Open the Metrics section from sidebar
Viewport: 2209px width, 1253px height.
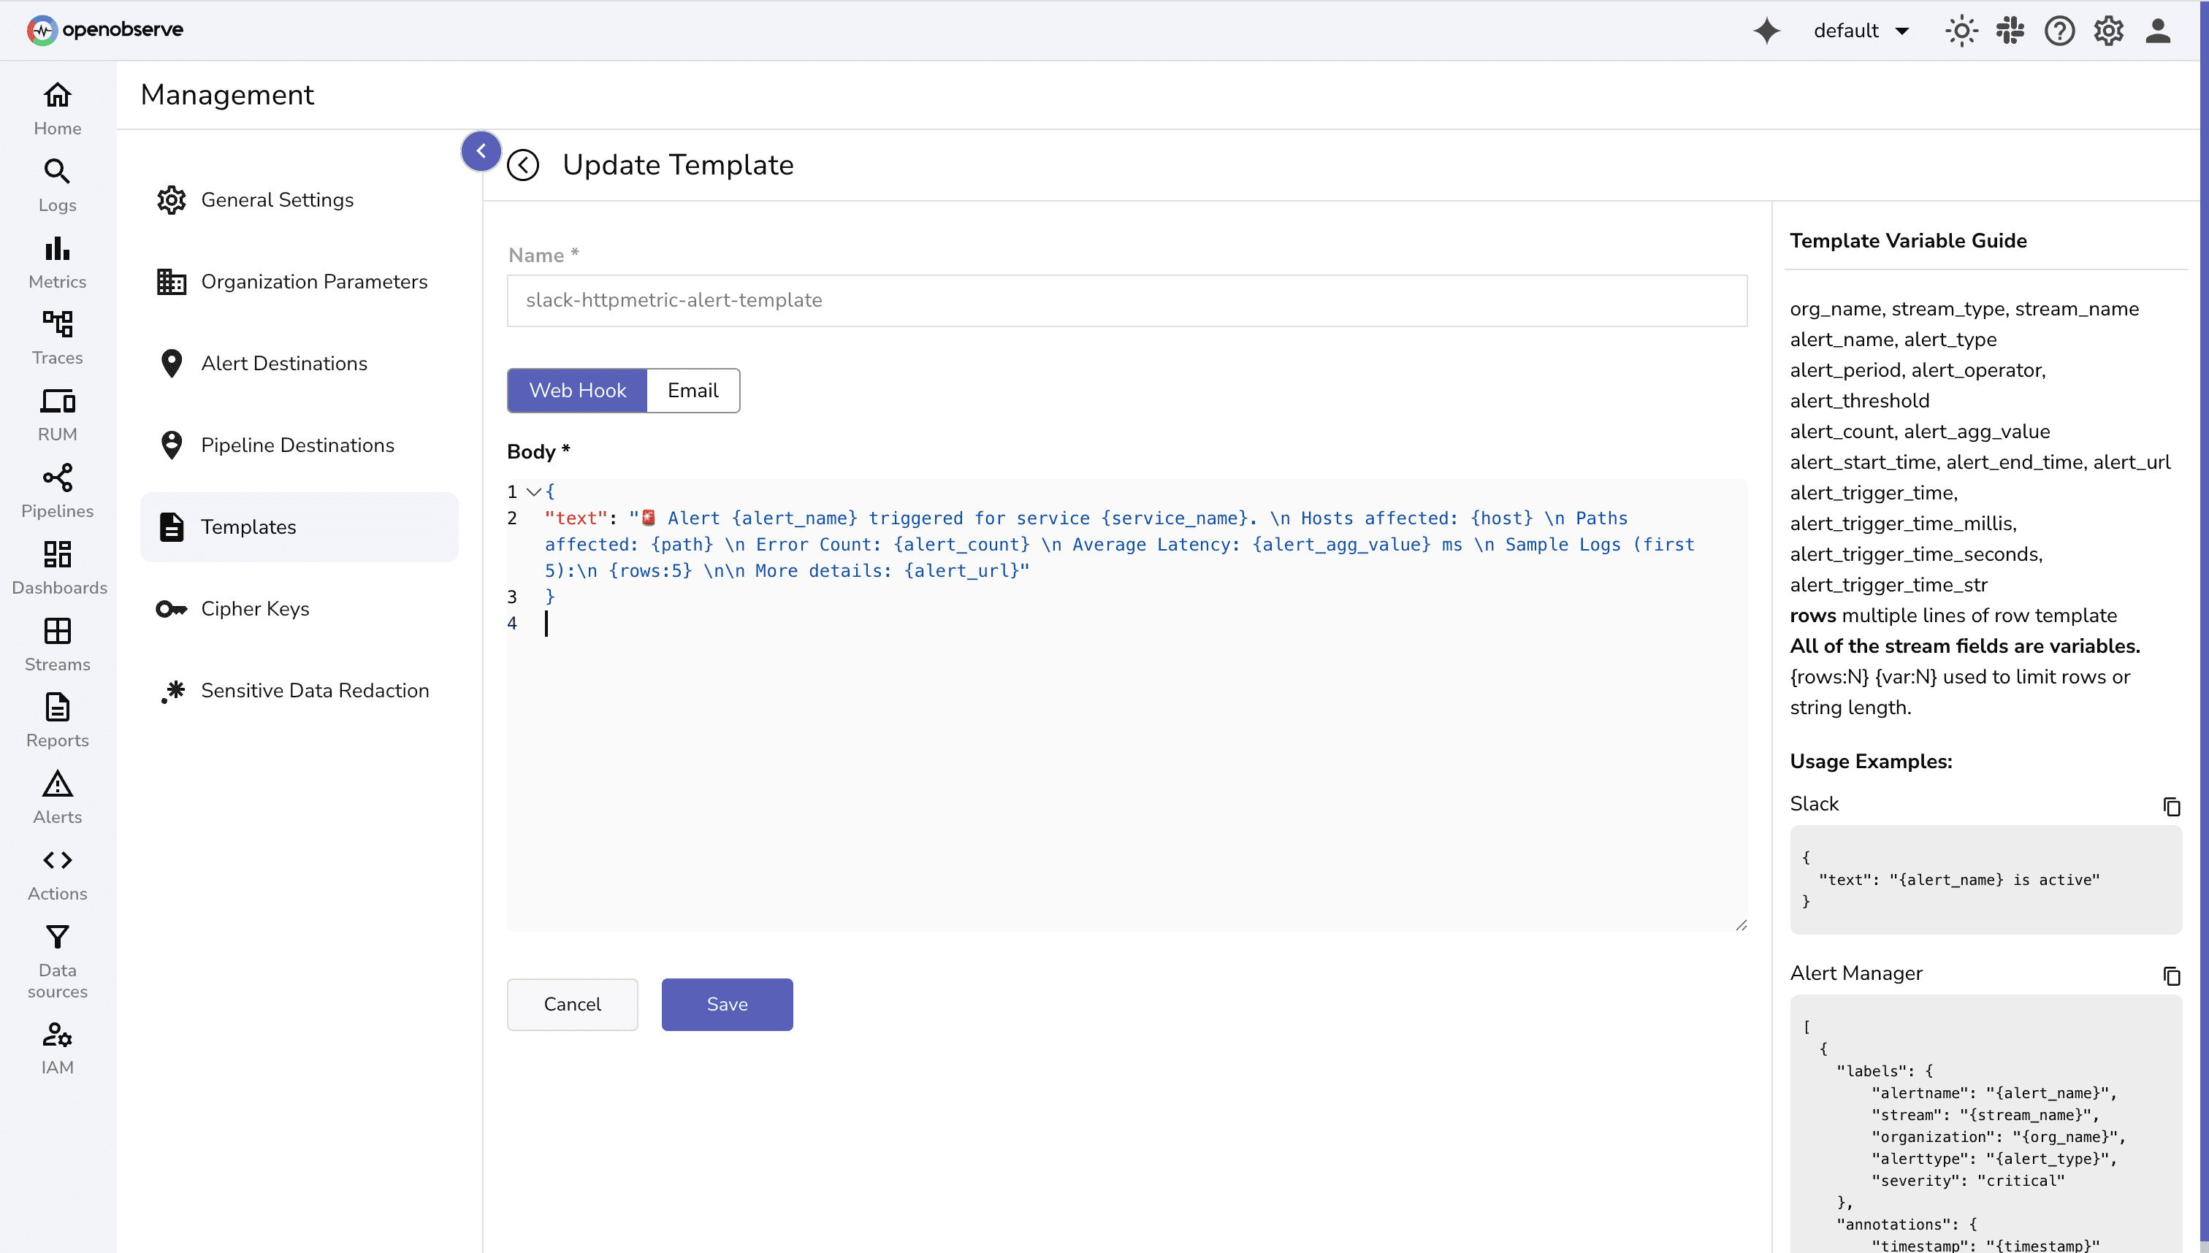pyautogui.click(x=57, y=258)
